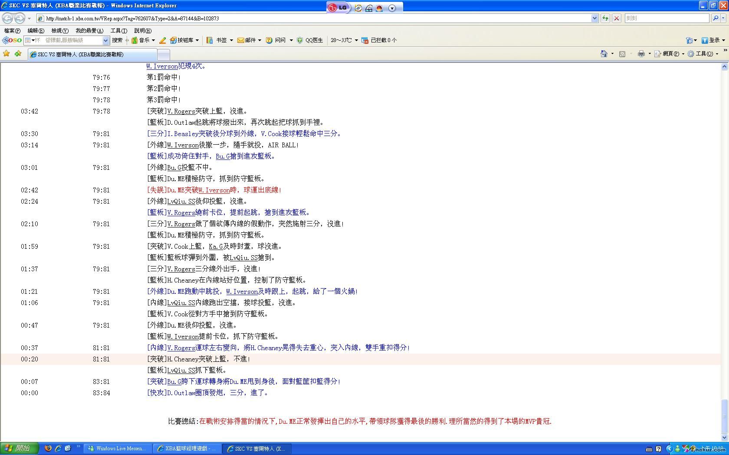Click the 已拦截 popup blocker icon
Image resolution: width=729 pixels, height=455 pixels.
(365, 40)
